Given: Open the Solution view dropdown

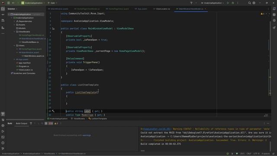Looking at the screenshot, I should tap(13, 9).
